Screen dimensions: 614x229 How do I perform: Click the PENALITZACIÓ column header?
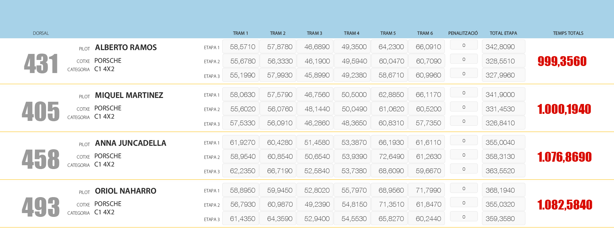463,33
